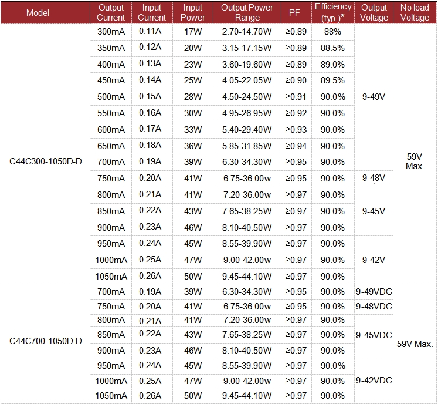Screen dimensions: 438x404
Task: Click the 23W input power cell
Action: click(193, 65)
